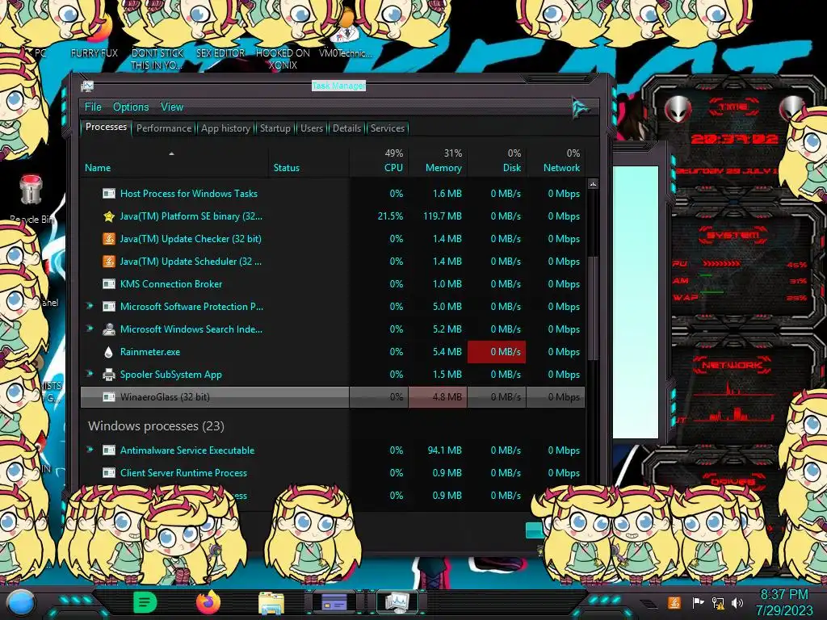Expand the Microsoft Software Protection Platform process
The height and width of the screenshot is (620, 827).
90,306
